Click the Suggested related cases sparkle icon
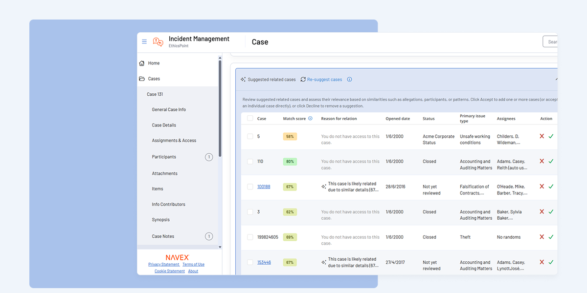Screen dimensions: 587x293 coord(243,80)
